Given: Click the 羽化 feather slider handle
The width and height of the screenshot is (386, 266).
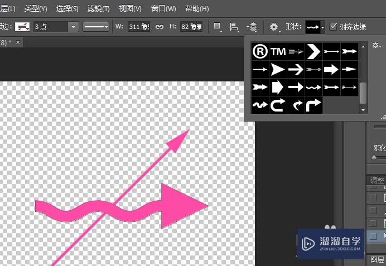Looking at the screenshot, I should pos(374,157).
